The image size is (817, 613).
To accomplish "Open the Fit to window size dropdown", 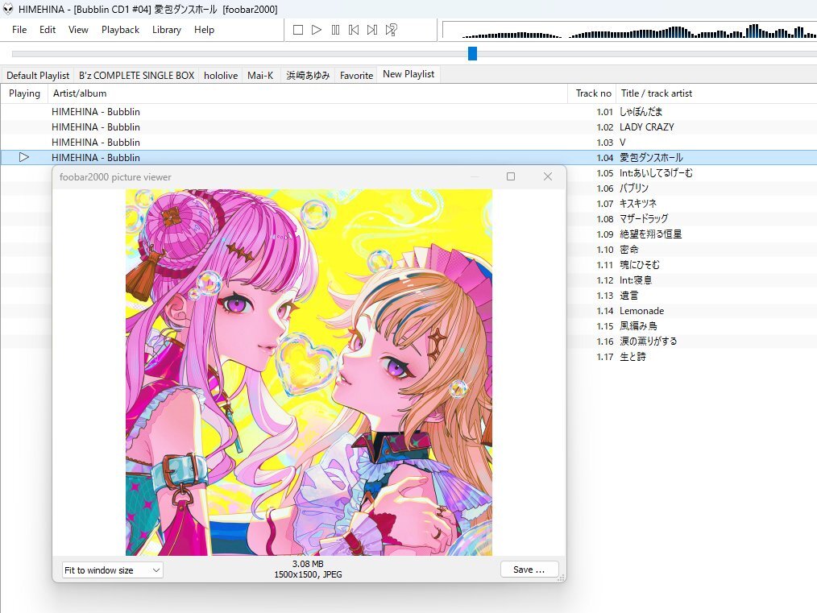I will (x=113, y=570).
